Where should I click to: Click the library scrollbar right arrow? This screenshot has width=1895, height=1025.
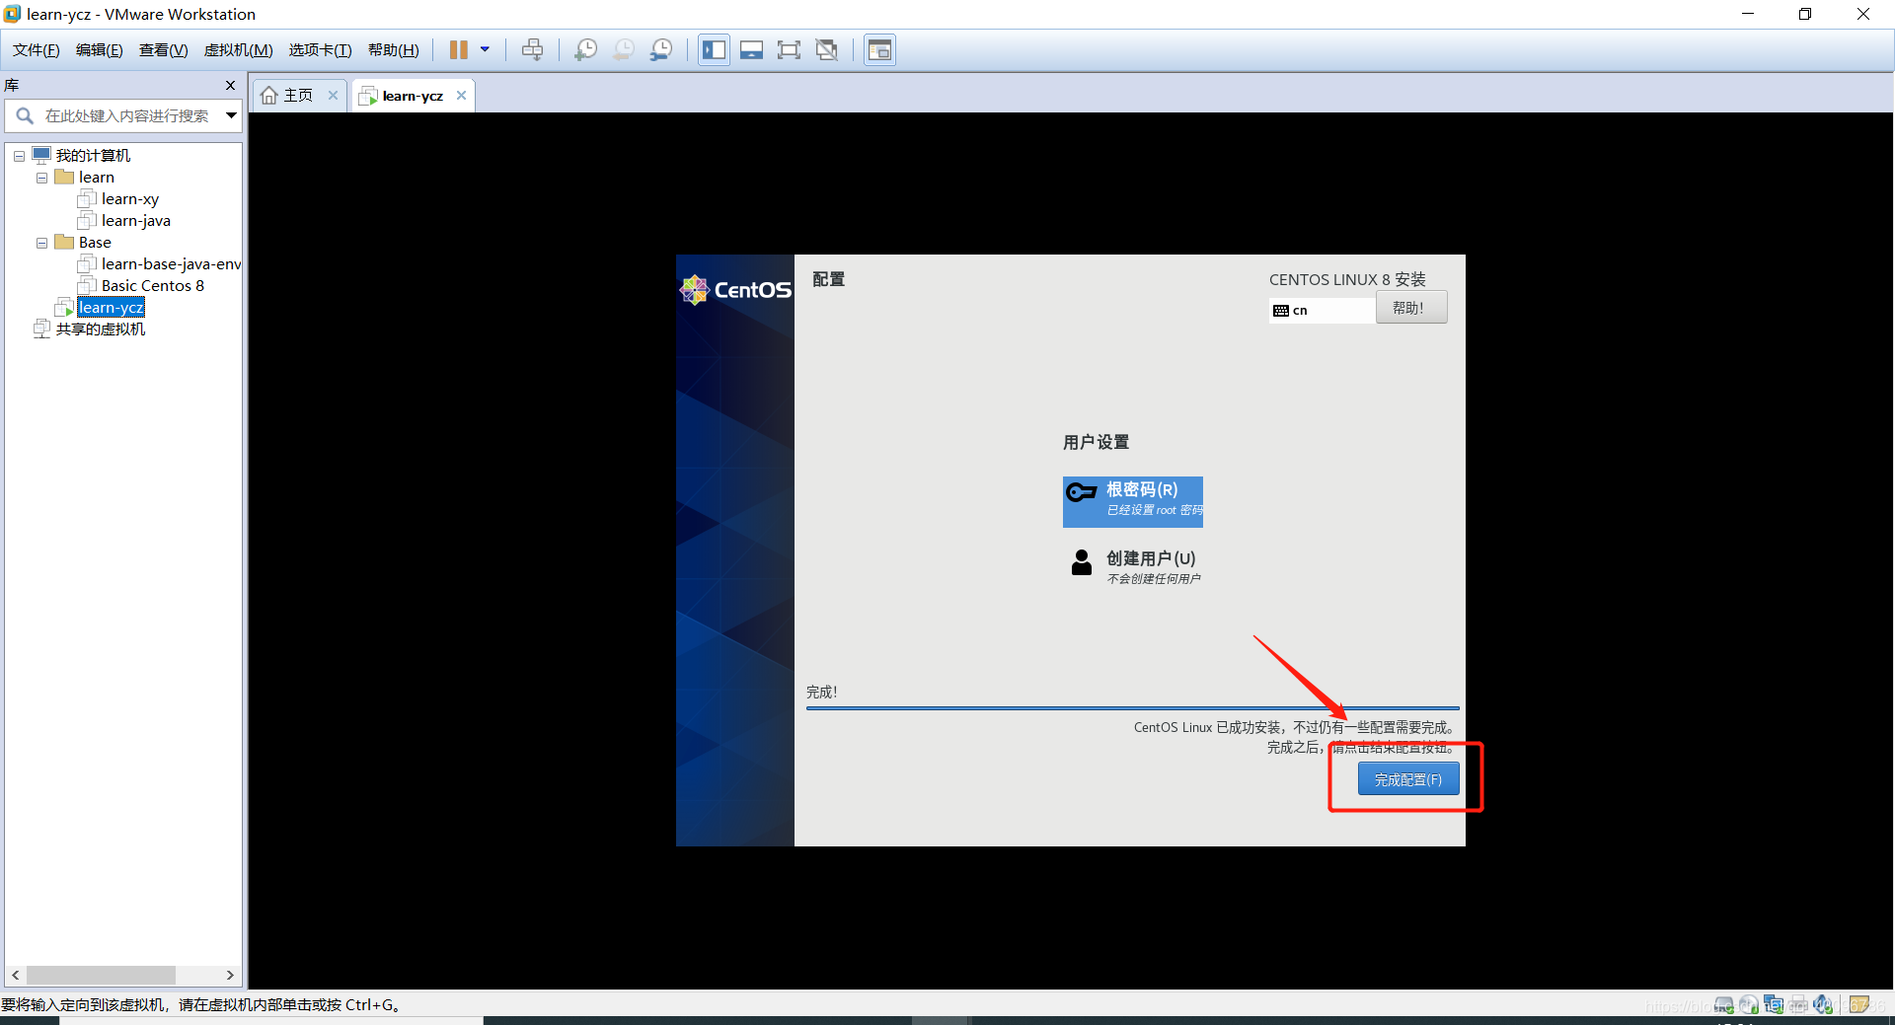[230, 975]
